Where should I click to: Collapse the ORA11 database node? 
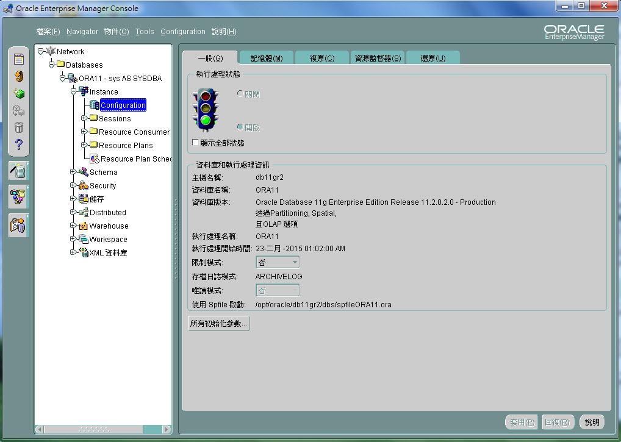(63, 78)
